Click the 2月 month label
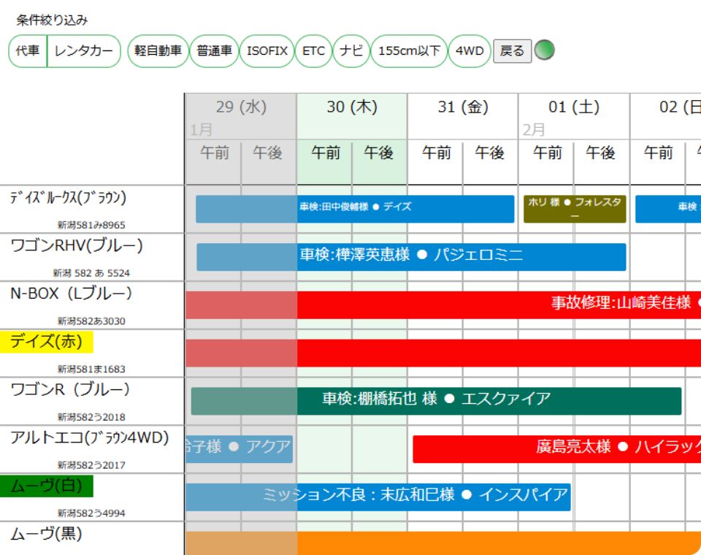Viewport: 701px width, 555px height. coord(534,130)
